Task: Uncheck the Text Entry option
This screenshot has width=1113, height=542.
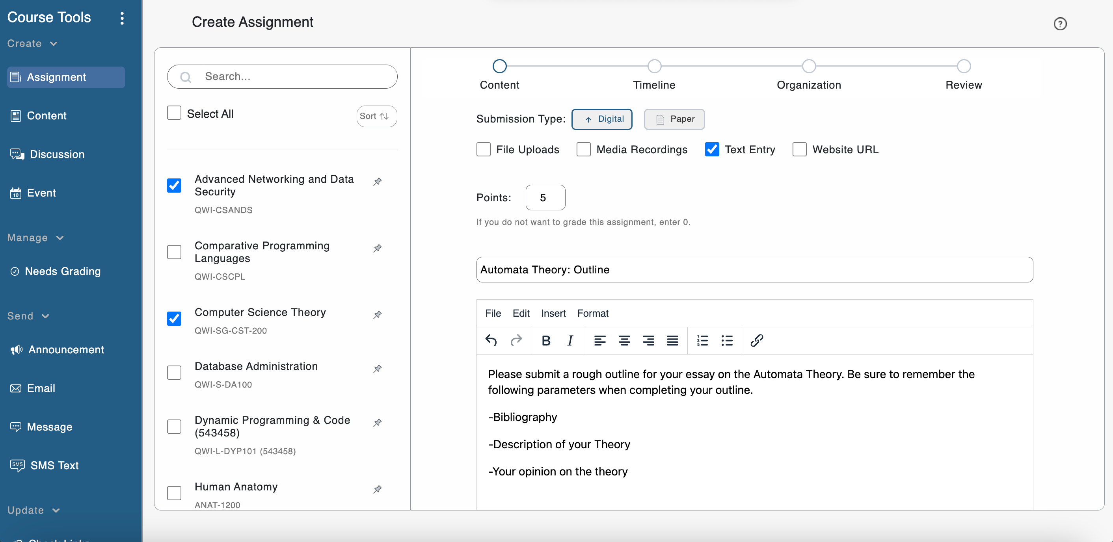Action: (x=712, y=149)
